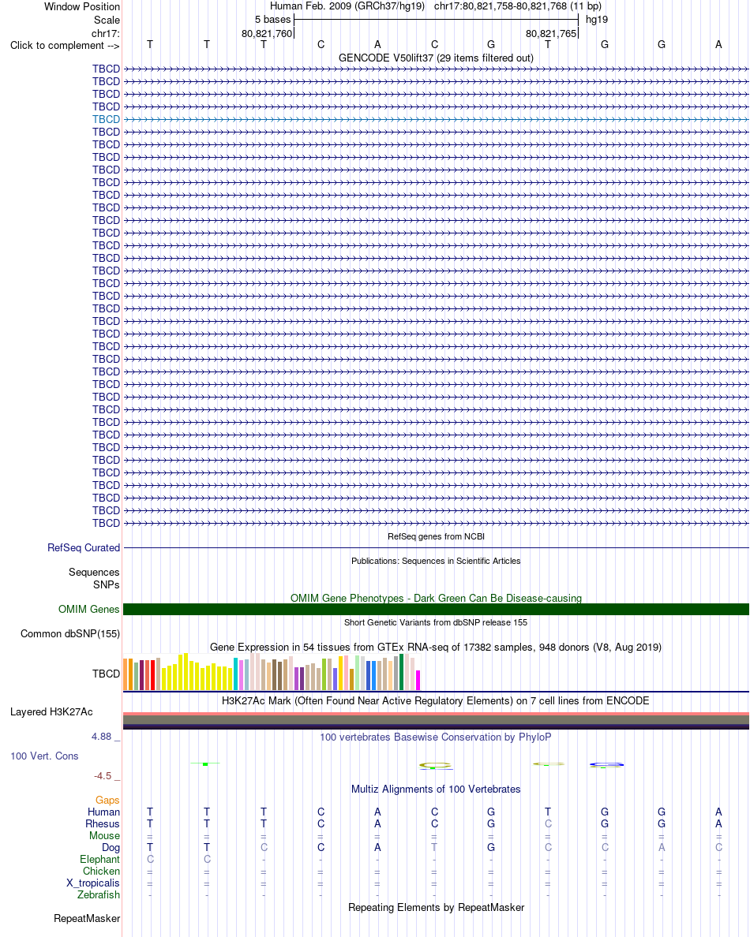Click the '-4.5' PhyloP lower scale value
The width and height of the screenshot is (750, 937).
pos(103,776)
